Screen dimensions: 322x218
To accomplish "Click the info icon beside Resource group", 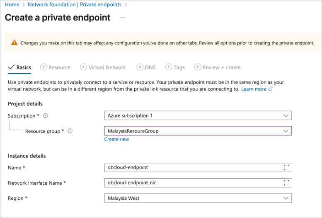I will pyautogui.click(x=70, y=131).
